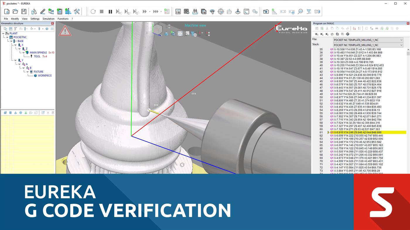Click the highlighted line 61 in the NC program
The image size is (410, 230).
pyautogui.click(x=366, y=132)
